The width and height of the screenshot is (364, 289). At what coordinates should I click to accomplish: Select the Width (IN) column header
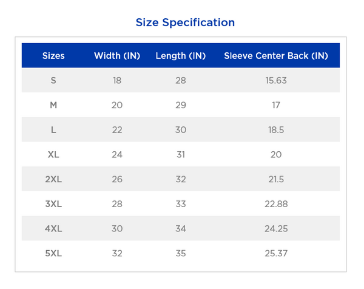tap(117, 56)
